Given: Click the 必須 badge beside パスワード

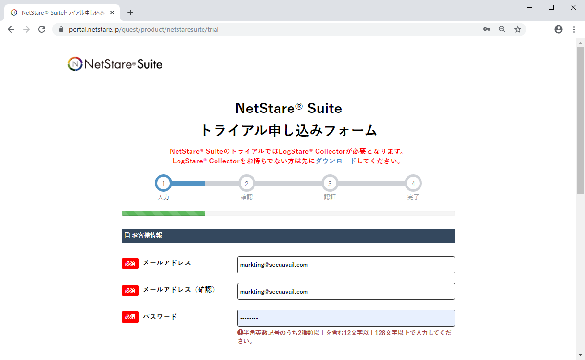Looking at the screenshot, I should [130, 317].
